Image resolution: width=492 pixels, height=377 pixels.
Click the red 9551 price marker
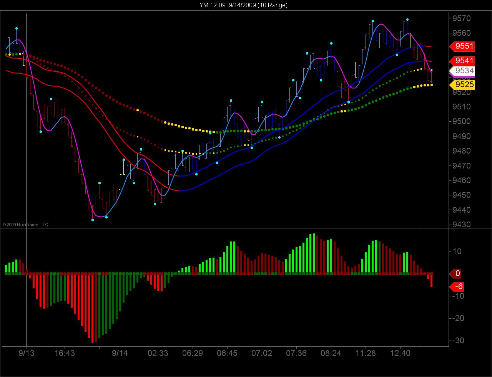462,46
